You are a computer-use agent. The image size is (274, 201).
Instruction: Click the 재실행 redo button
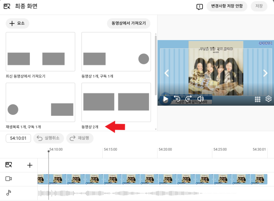tap(80, 138)
